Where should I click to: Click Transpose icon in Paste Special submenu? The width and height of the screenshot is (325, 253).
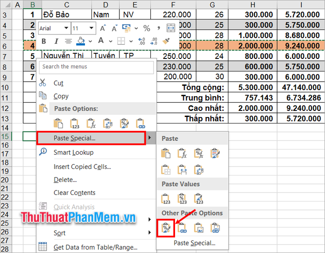pos(199,169)
